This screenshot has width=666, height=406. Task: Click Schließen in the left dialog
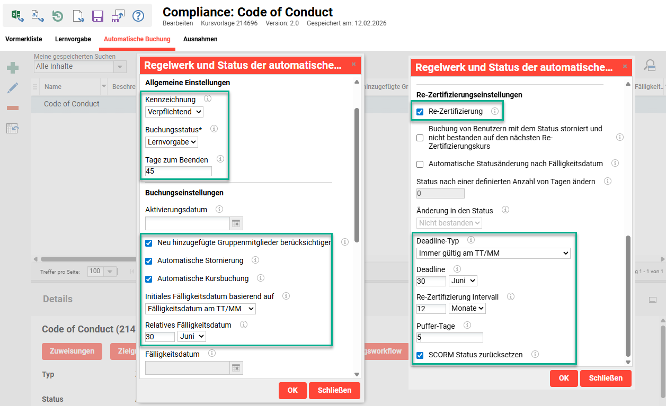[334, 391]
